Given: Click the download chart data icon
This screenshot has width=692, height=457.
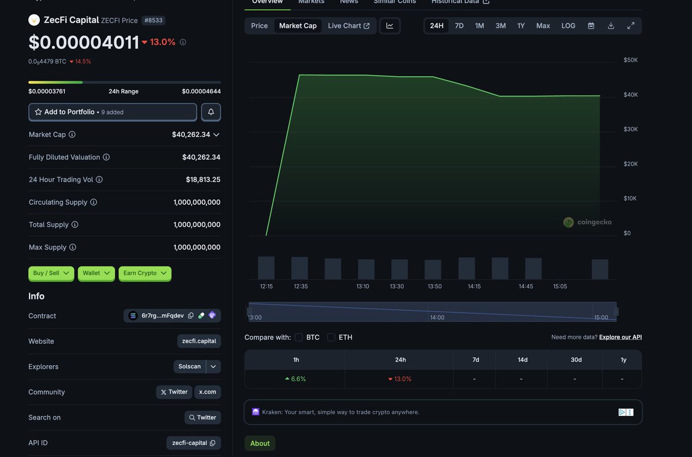Looking at the screenshot, I should click(x=610, y=25).
